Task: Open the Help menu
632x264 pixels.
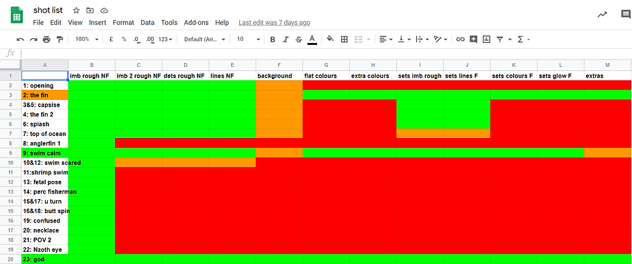Action: pyautogui.click(x=222, y=23)
